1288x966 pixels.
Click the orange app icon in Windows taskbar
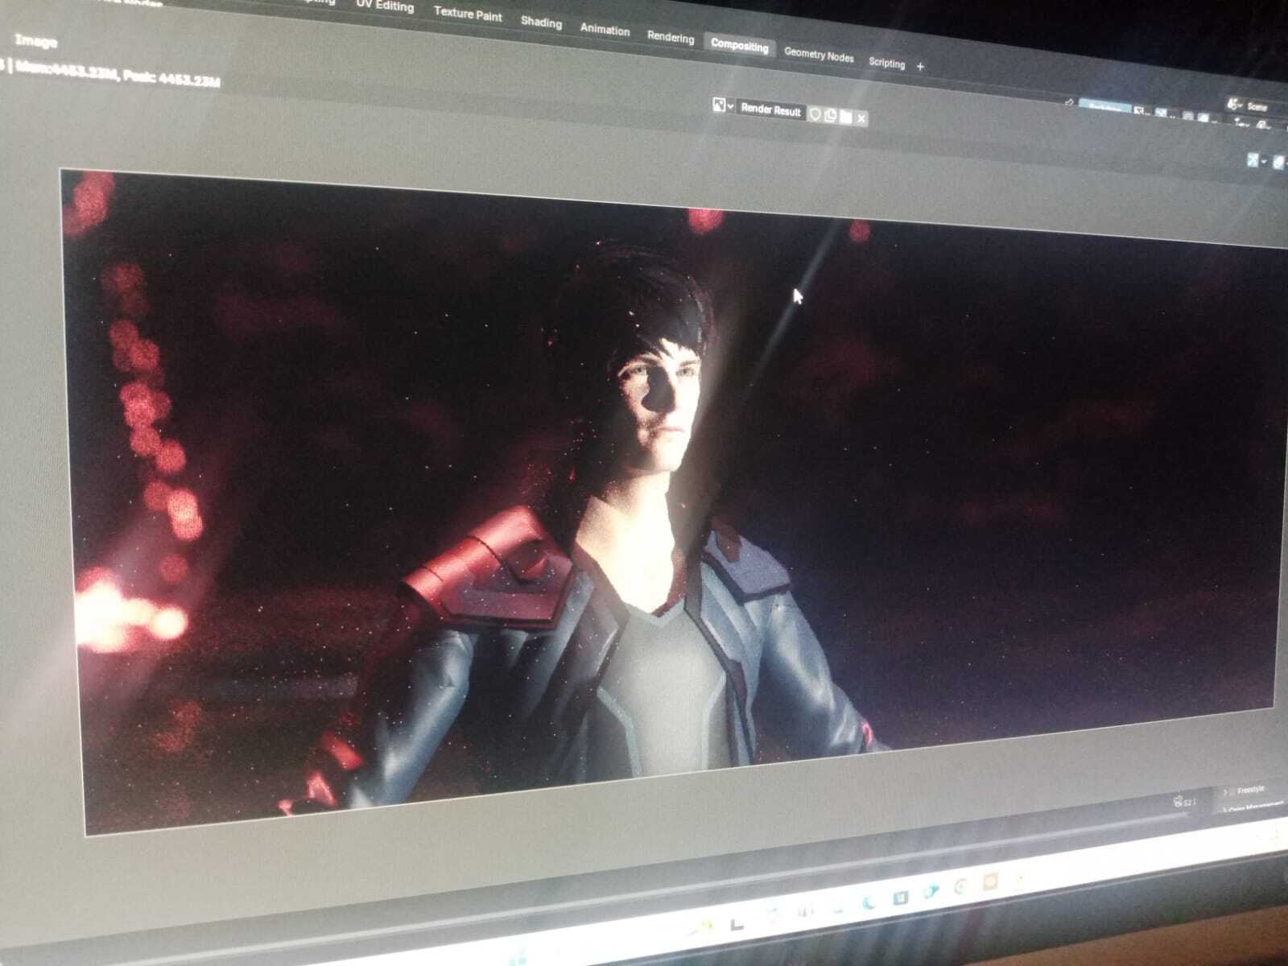[990, 883]
